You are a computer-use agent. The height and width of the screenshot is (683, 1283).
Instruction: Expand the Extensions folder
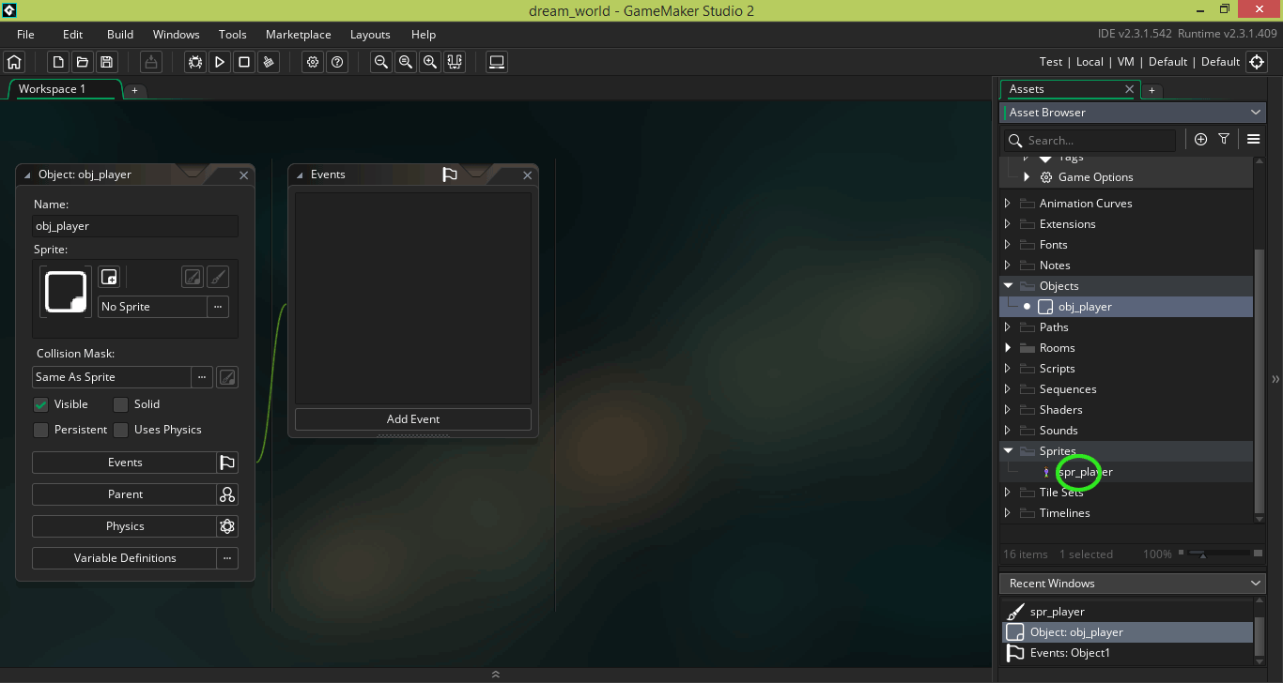pyautogui.click(x=1008, y=224)
